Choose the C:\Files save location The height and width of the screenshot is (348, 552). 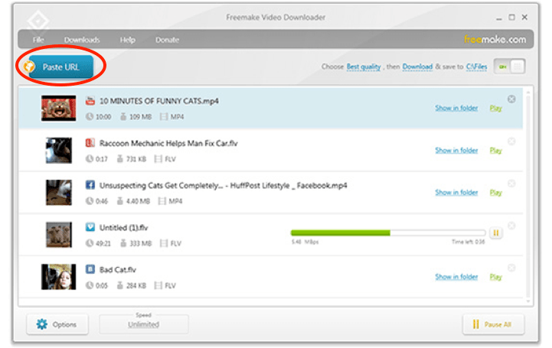476,67
